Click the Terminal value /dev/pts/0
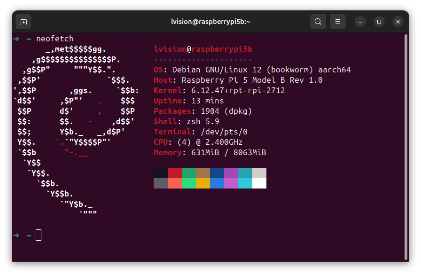The height and width of the screenshot is (275, 421). (224, 132)
